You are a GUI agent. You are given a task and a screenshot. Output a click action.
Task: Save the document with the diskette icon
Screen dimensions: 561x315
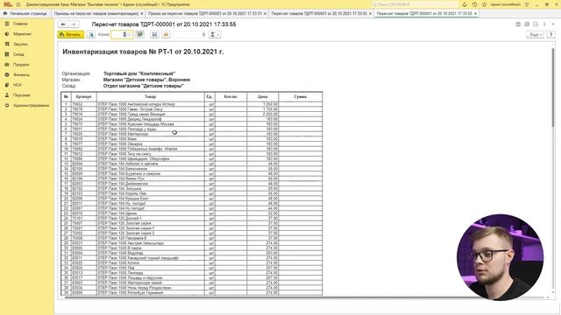click(x=154, y=35)
